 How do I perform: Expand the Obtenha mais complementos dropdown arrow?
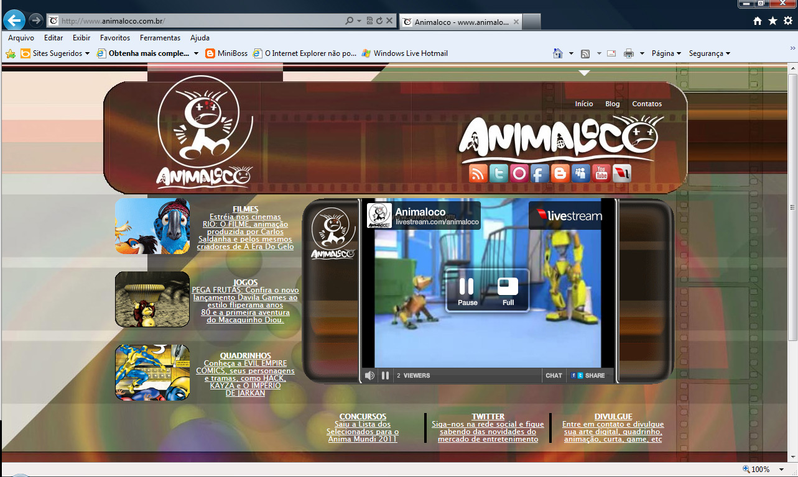[x=196, y=53]
